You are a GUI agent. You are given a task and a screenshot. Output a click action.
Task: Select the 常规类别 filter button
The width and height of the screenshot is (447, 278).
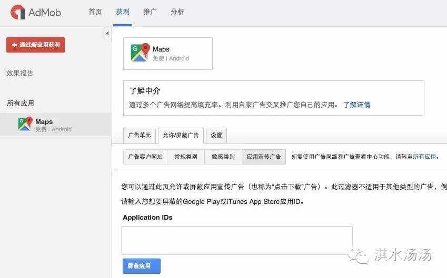point(186,157)
